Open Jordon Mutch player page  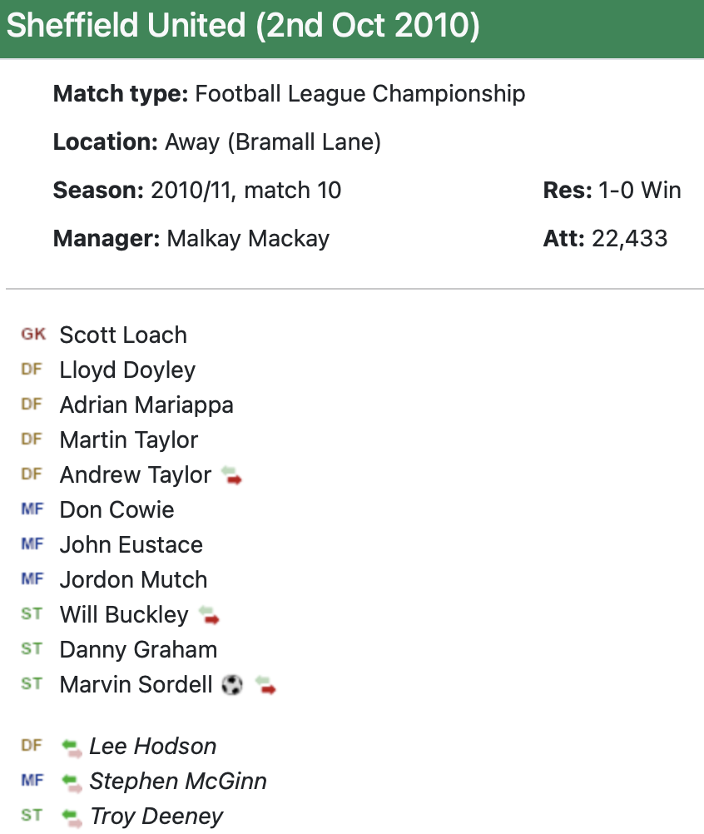(x=133, y=579)
